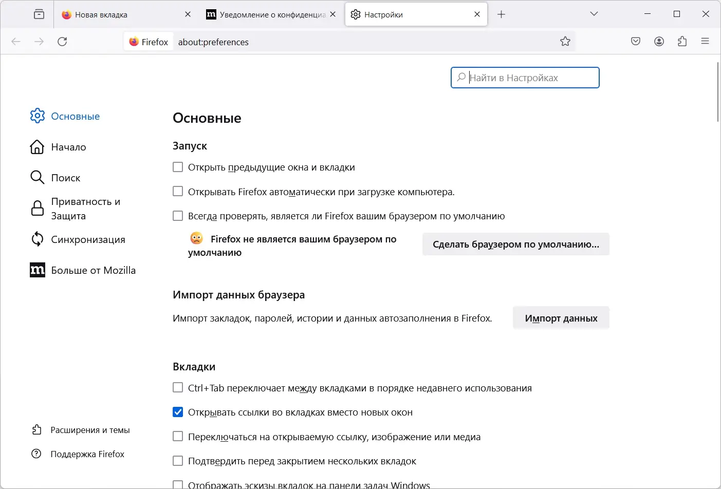Open a new tab with plus icon
721x489 pixels.
[502, 14]
